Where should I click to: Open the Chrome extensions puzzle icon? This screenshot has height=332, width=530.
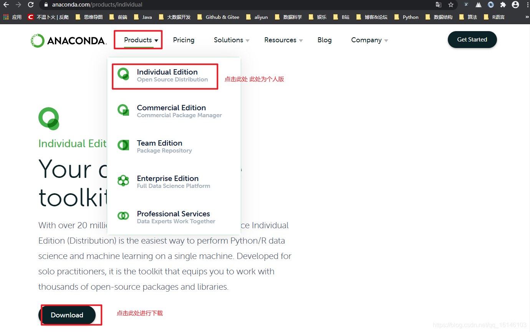[503, 5]
